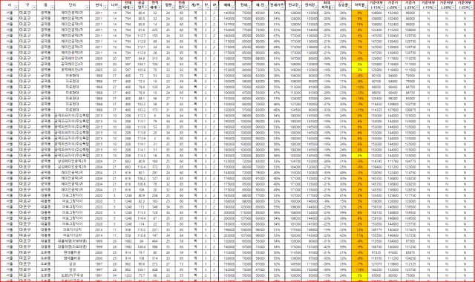Select the '235' 면적세대 cell of 래미안공덕5차
Image resolution: width=475 pixels, height=282 pixels.
(155, 30)
